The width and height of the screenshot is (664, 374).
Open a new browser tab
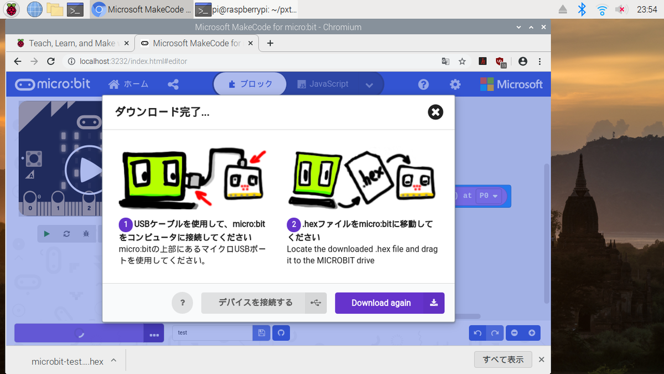(270, 43)
